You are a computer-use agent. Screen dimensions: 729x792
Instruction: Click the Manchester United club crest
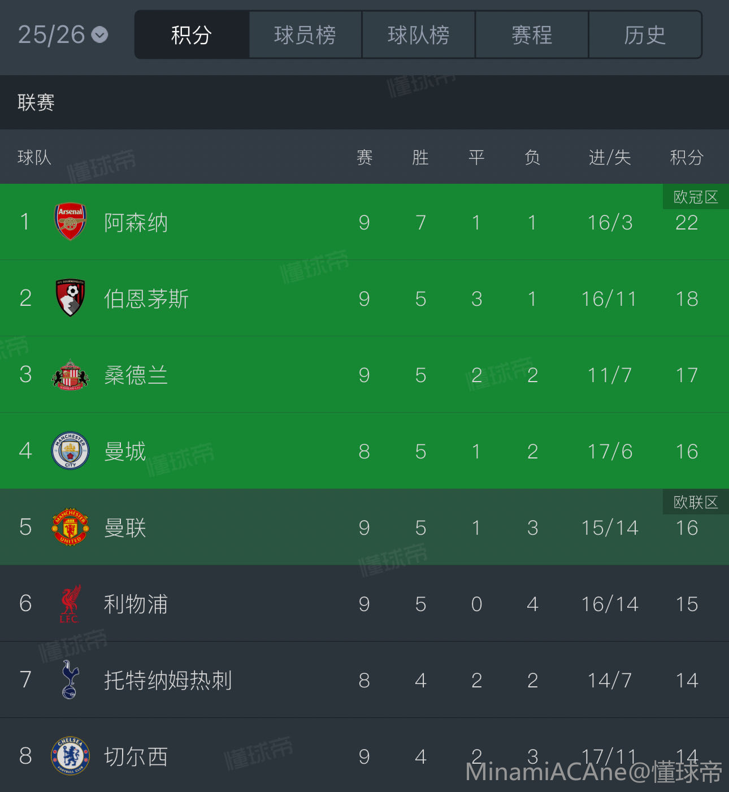click(x=70, y=527)
